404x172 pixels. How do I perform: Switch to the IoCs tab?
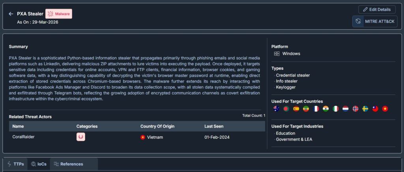(x=39, y=164)
